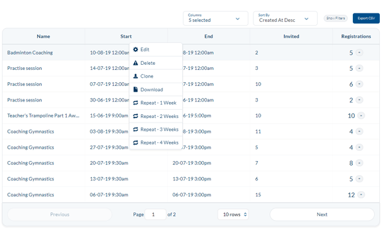Click Registrations count 8
Image resolution: width=385 pixels, height=231 pixels.
point(351,163)
